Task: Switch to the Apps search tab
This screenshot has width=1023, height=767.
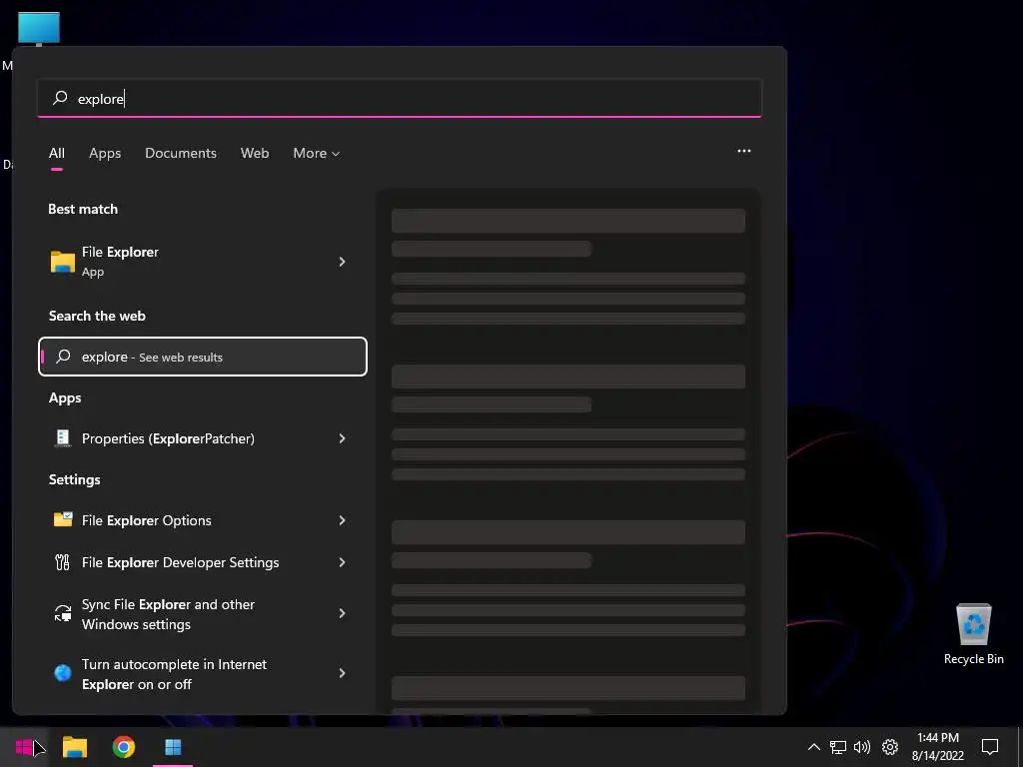Action: (x=105, y=153)
